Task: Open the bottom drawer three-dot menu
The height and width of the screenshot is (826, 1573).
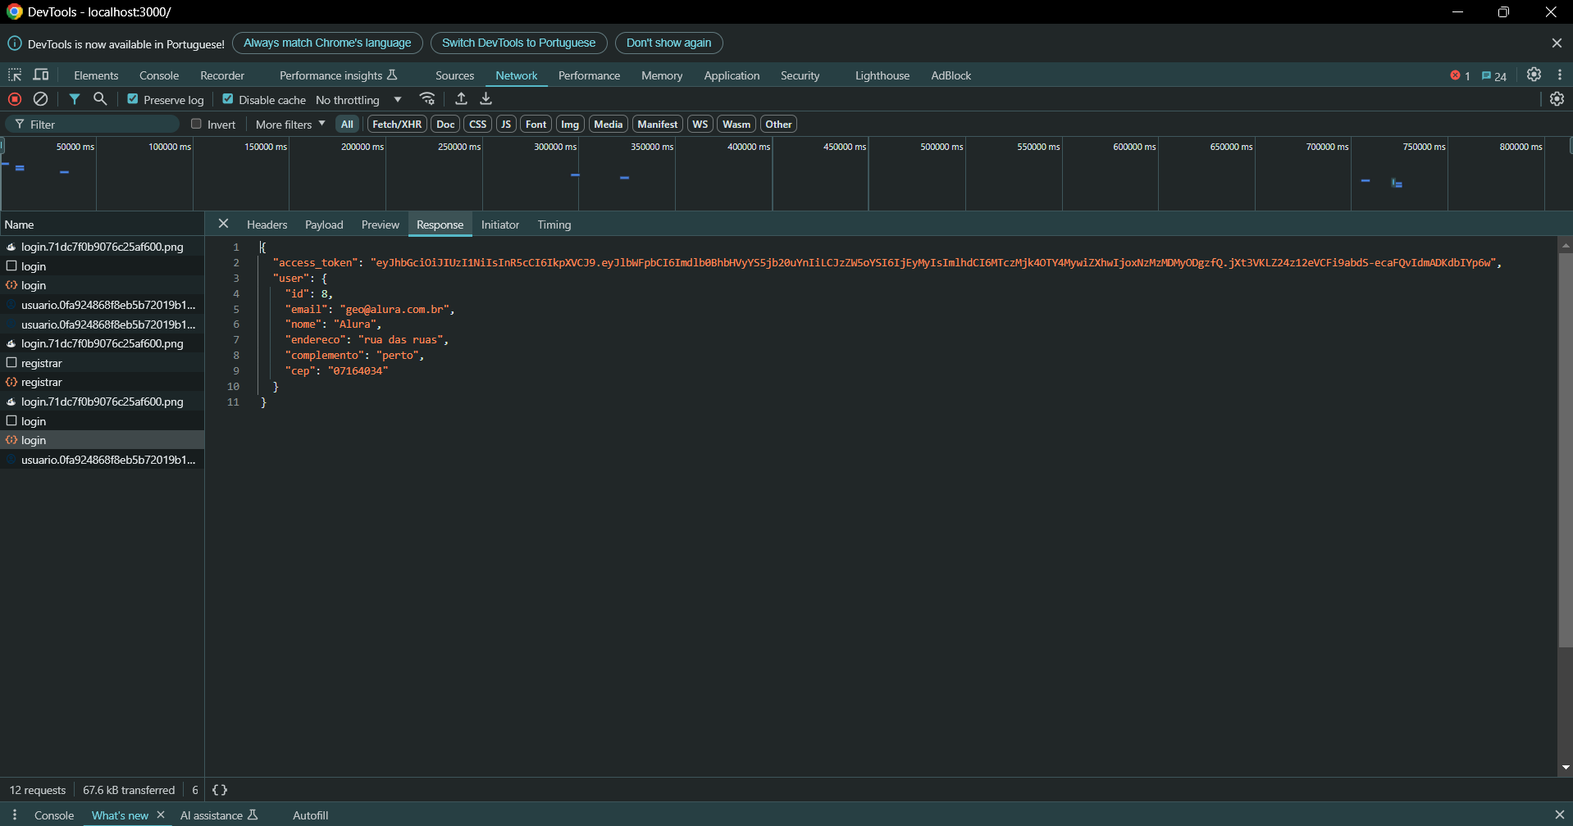Action: [x=15, y=815]
